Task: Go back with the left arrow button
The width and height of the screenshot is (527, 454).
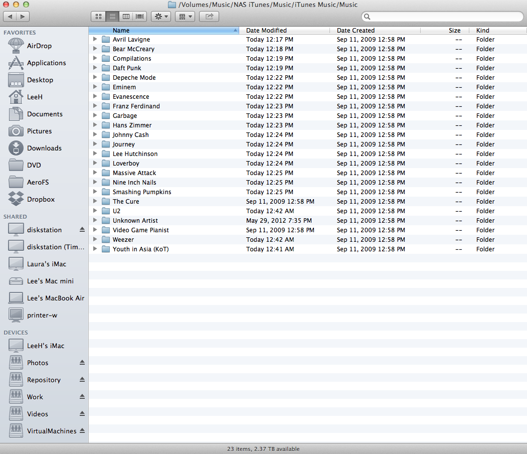Action: coord(10,17)
